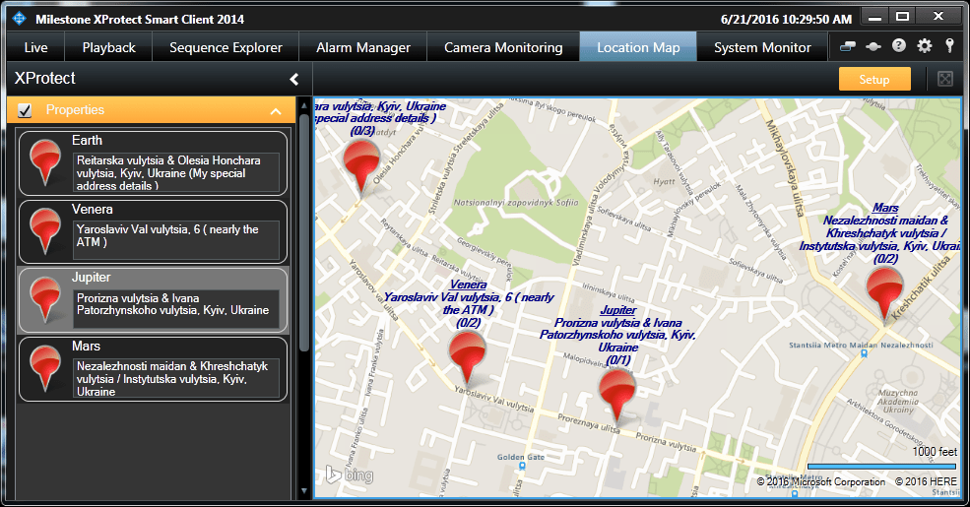Click the properties panel scrollbar thumb
970x507 pixels.
303,232
